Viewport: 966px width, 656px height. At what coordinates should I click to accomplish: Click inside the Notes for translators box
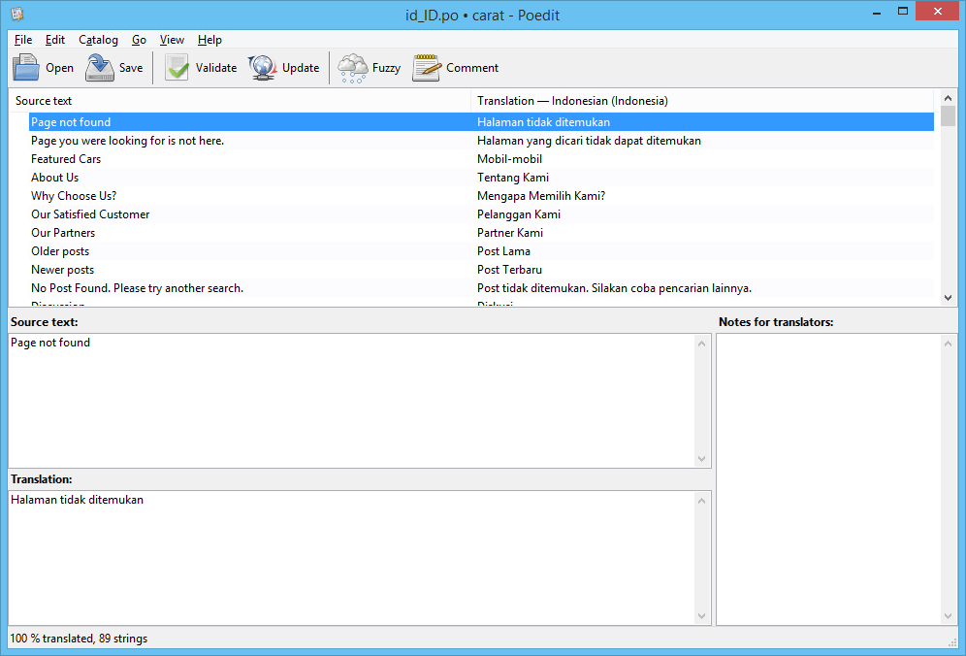point(827,476)
